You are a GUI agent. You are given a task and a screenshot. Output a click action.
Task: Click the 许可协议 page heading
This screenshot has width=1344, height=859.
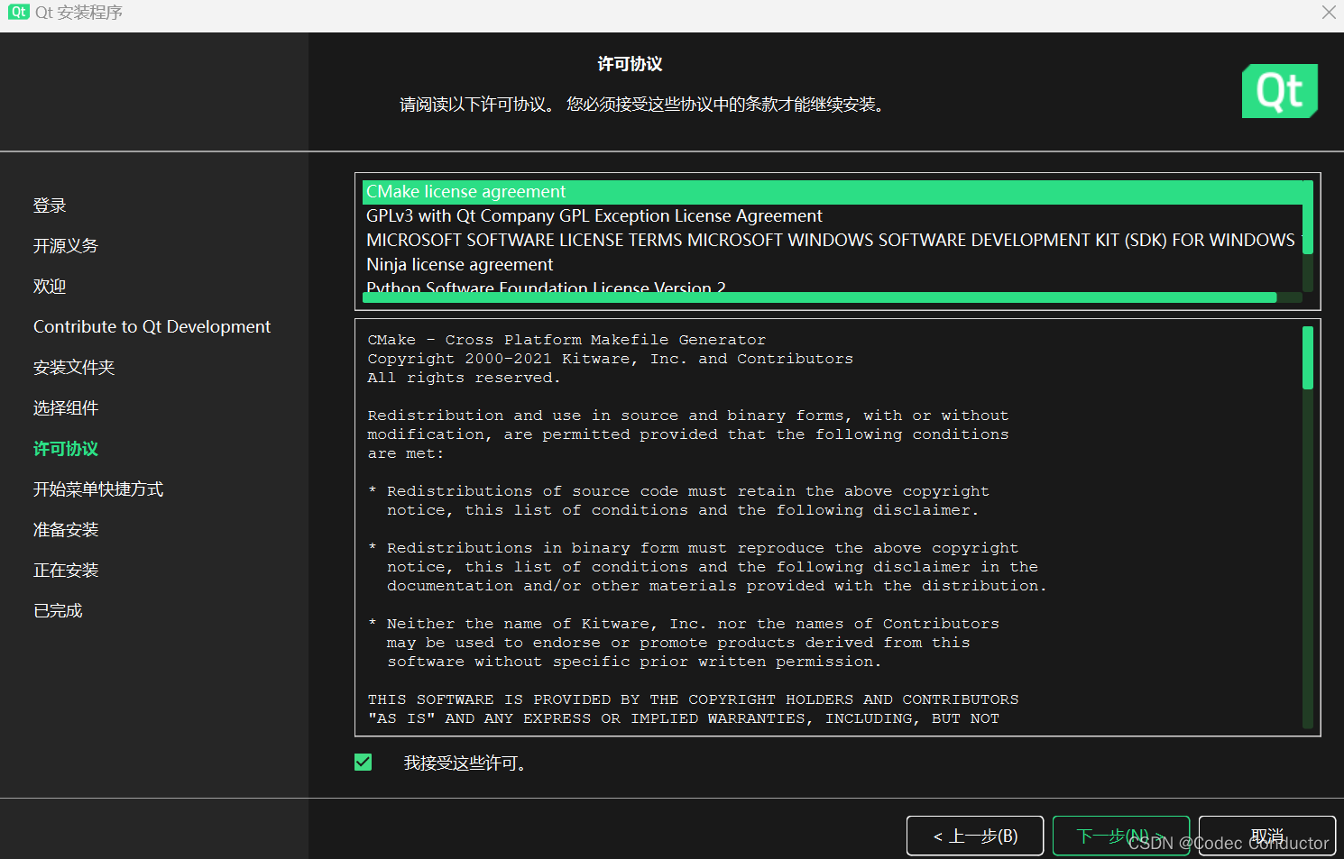click(x=630, y=64)
